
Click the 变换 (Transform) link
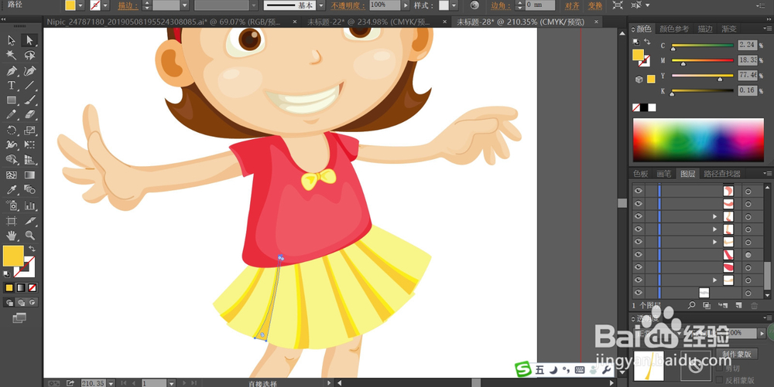tap(594, 5)
